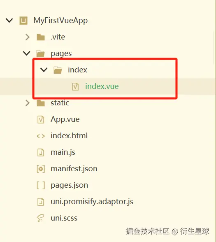
Task: Click the square brackets icon for pages.json
Action: (x=41, y=185)
